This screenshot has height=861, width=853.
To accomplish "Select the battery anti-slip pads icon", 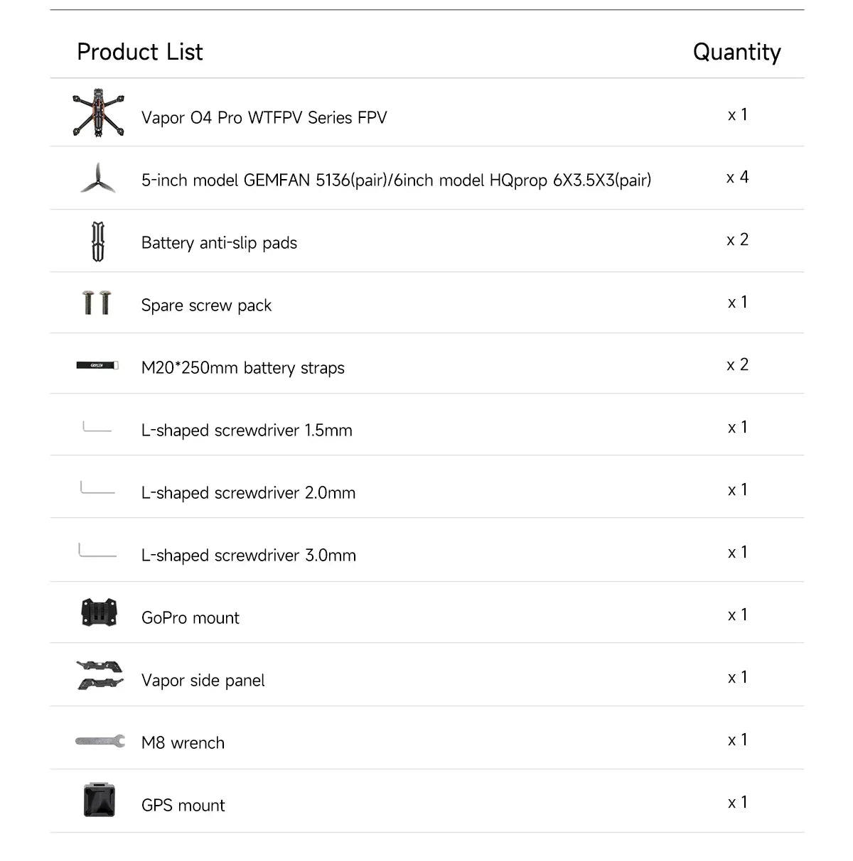I will point(98,242).
